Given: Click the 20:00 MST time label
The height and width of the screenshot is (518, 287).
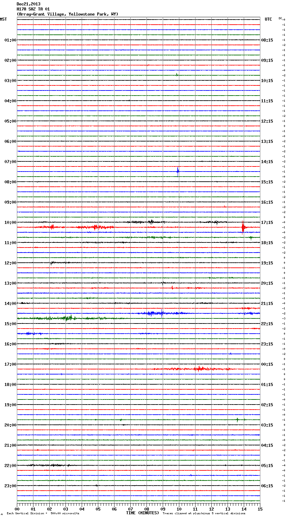Looking at the screenshot, I should pos(10,425).
